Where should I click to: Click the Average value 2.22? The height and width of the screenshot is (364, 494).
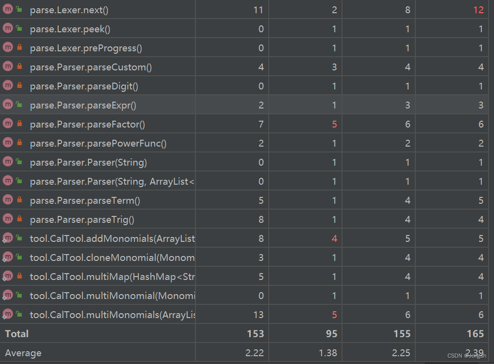pyautogui.click(x=255, y=353)
